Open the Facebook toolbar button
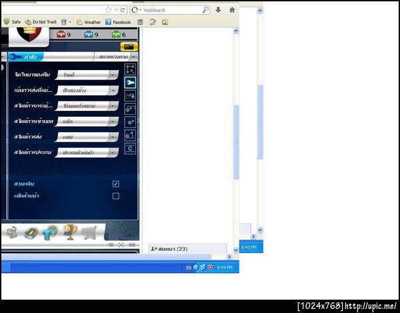400x313 pixels. [x=118, y=22]
